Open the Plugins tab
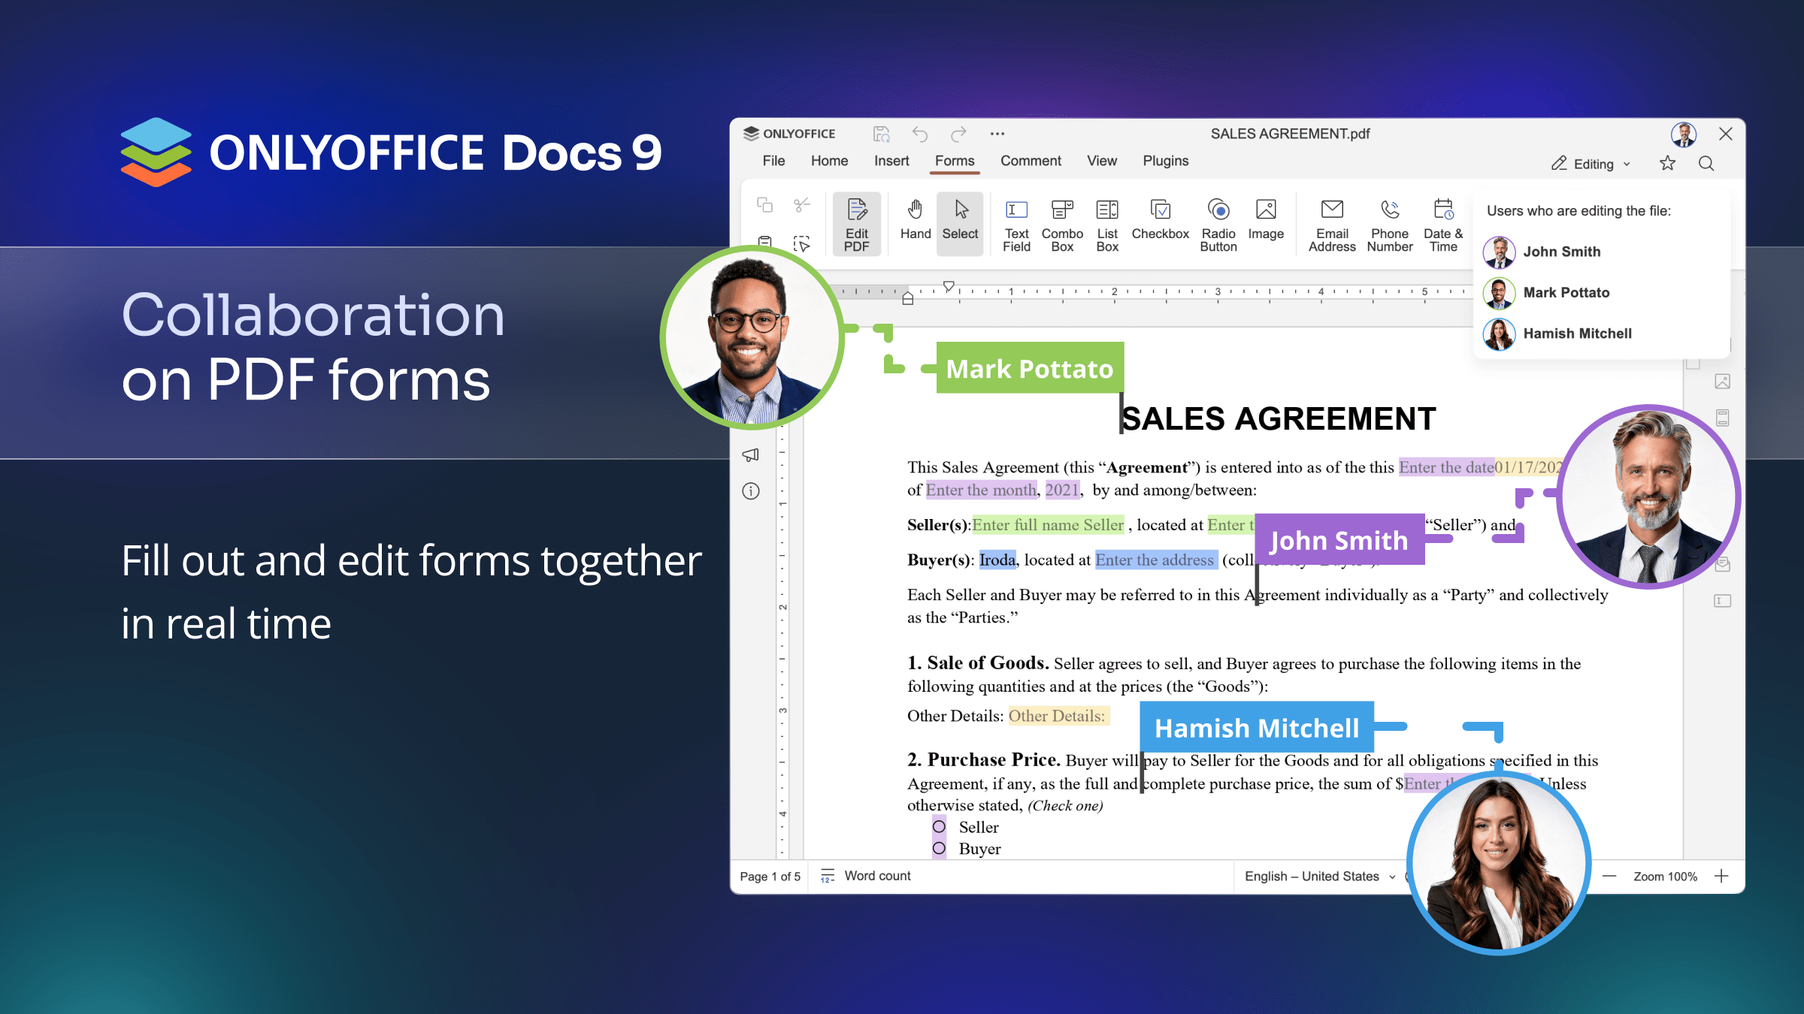The width and height of the screenshot is (1804, 1014). tap(1165, 161)
